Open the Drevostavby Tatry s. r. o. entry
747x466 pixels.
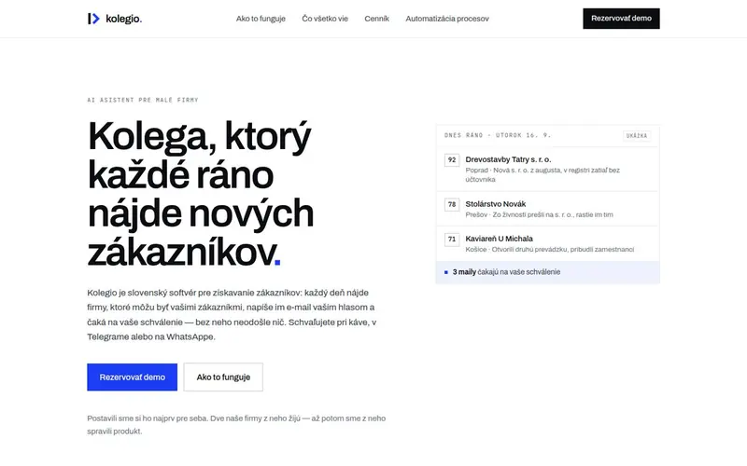(x=548, y=169)
